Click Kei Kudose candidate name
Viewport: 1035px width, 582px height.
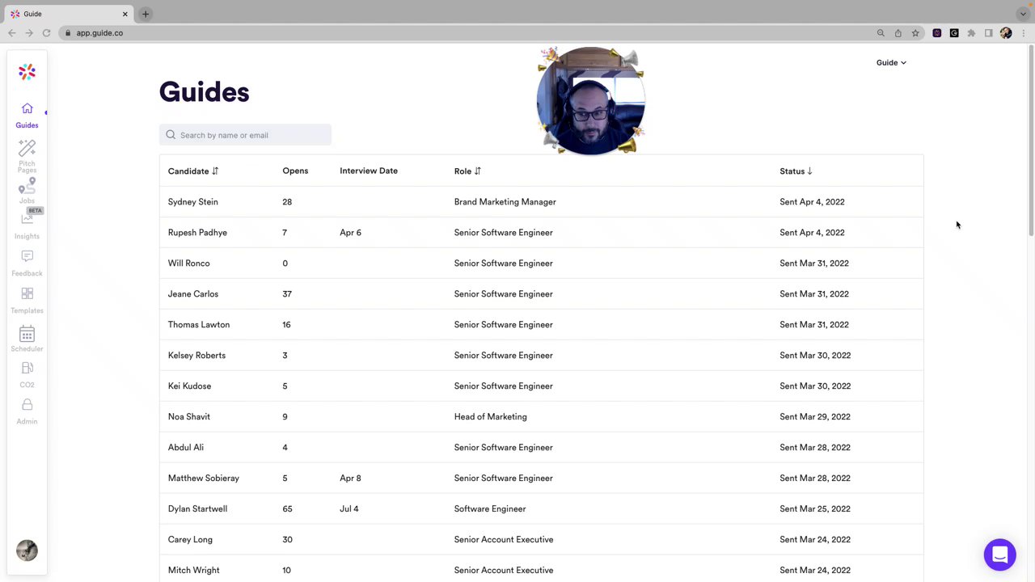[x=189, y=386]
